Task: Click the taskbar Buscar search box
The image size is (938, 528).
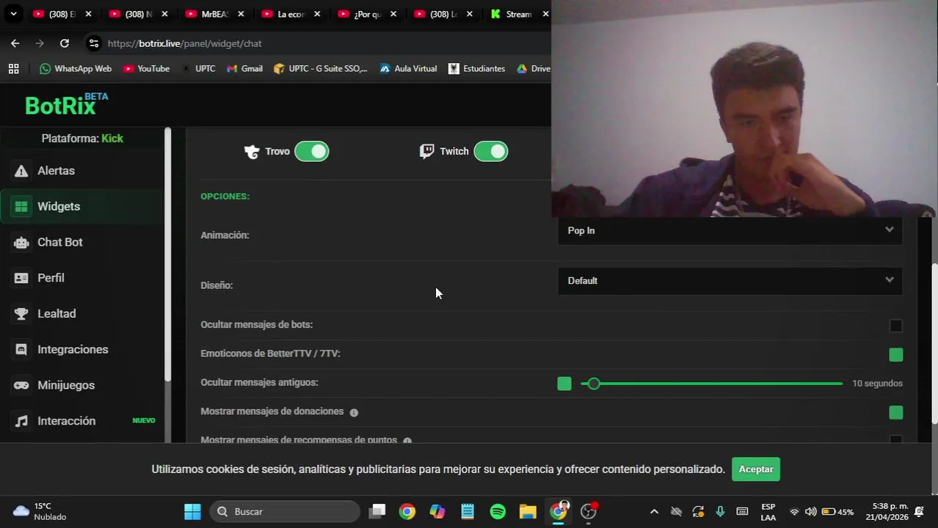Action: pos(286,511)
